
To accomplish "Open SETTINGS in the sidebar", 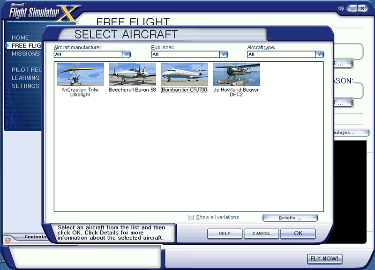I will (25, 86).
